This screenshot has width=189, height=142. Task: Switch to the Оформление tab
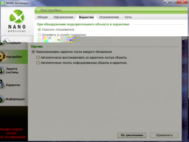tap(64, 17)
